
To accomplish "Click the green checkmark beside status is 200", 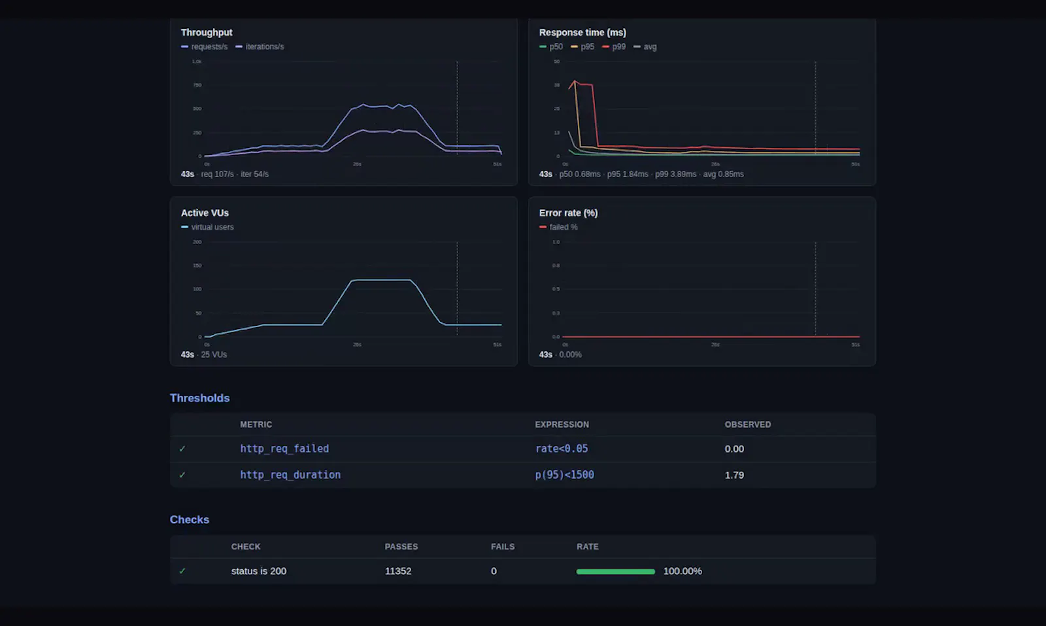I will click(182, 572).
